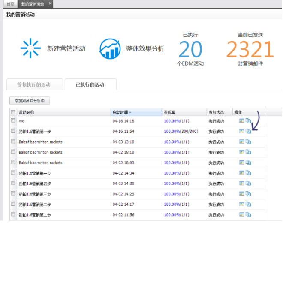
Task: Open the 100.00% link in the 300/300 row
Action: (172, 132)
